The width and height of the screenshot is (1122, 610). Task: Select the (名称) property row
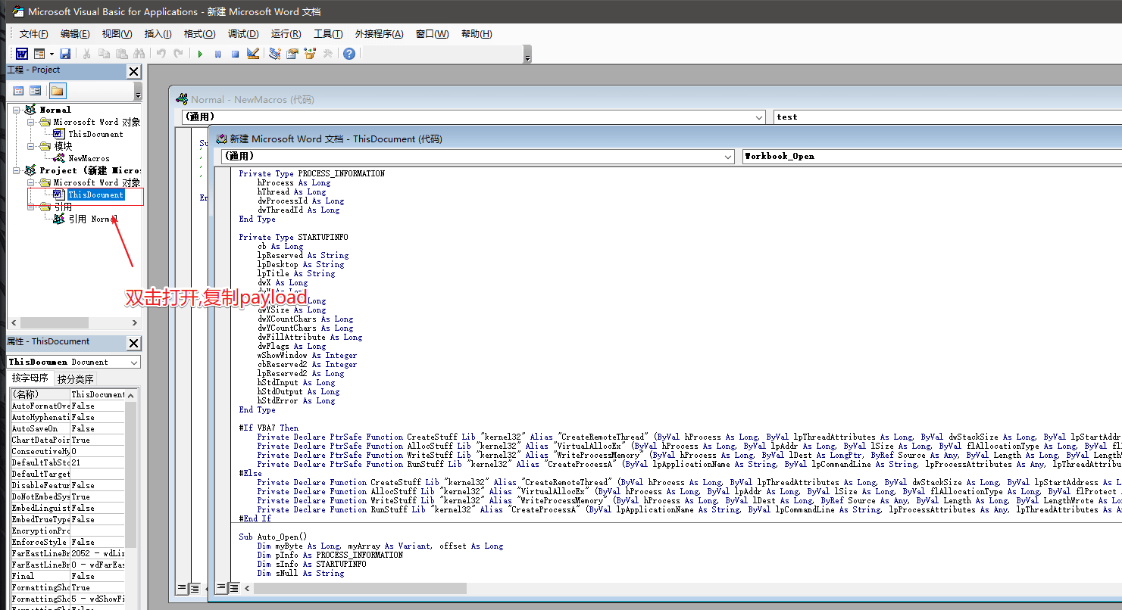coord(67,394)
